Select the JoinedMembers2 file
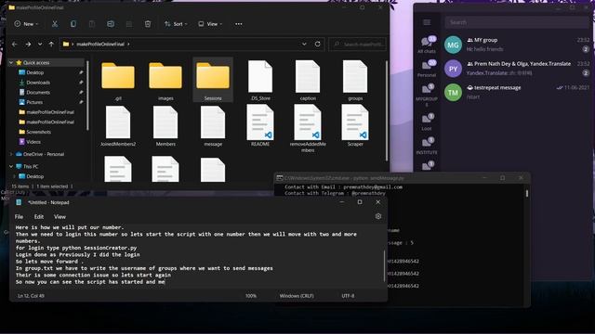The height and width of the screenshot is (334, 595). [118, 126]
